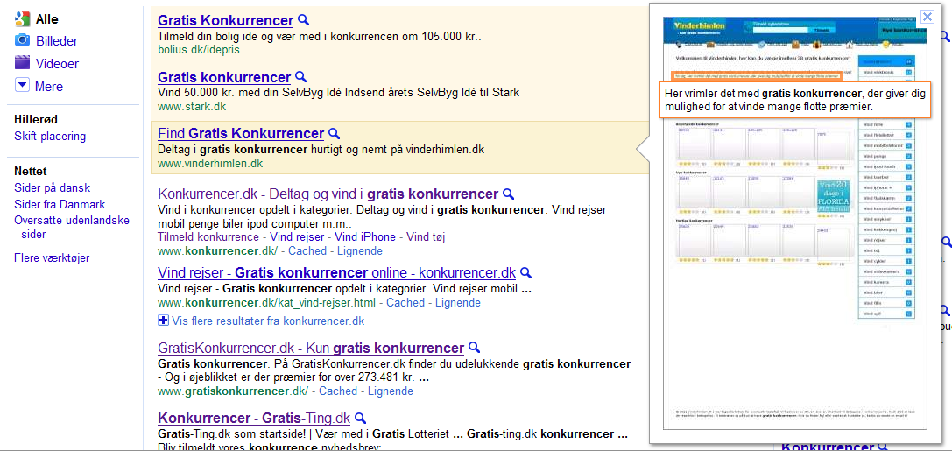Click preview magnifier for Vind rejser result
Image resolution: width=952 pixels, height=451 pixels.
[x=525, y=272]
